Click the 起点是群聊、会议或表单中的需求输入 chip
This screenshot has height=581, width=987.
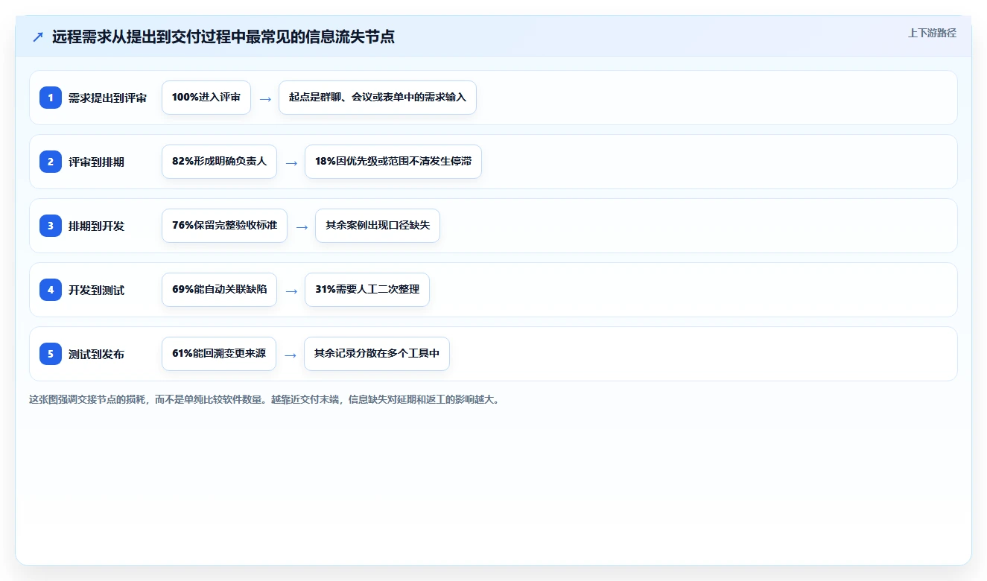(378, 98)
